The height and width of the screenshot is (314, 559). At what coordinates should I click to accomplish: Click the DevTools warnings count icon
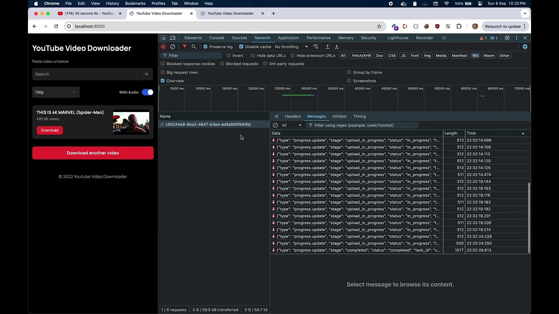pyautogui.click(x=483, y=38)
